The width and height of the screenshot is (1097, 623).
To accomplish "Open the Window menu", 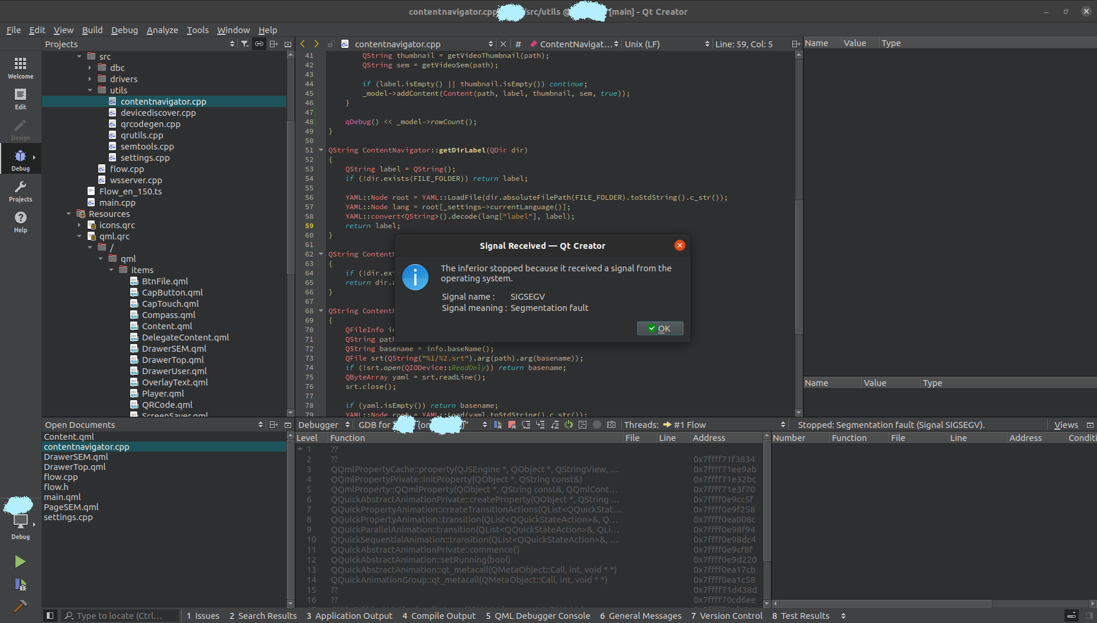I will pos(233,30).
